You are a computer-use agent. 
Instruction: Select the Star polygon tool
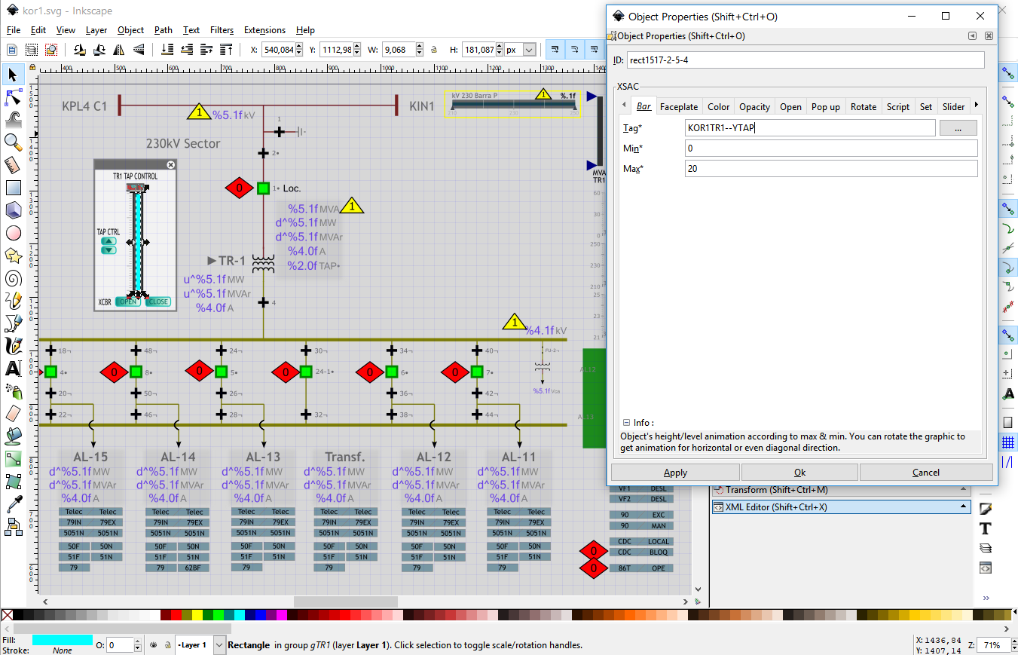coord(13,256)
